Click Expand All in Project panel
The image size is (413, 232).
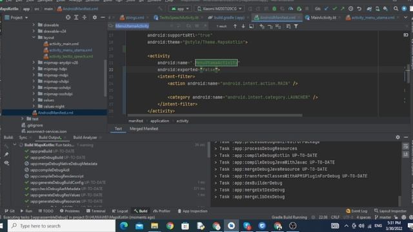(x=76, y=17)
